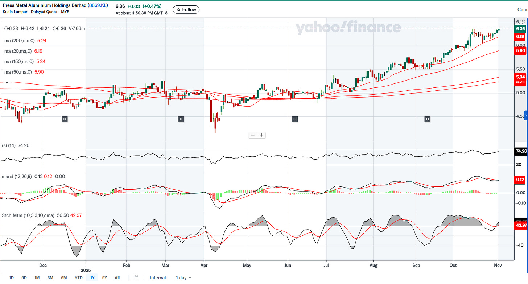
Task: Select the YTD time range
Action: [78, 277]
